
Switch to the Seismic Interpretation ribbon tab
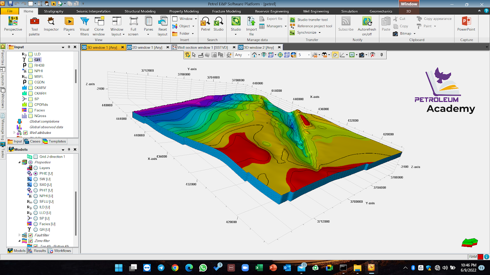93,11
